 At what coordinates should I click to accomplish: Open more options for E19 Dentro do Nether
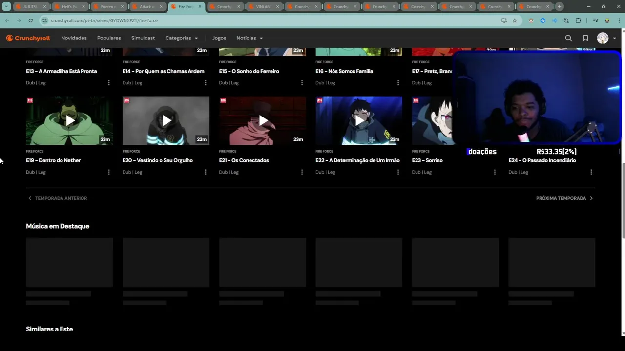(x=108, y=172)
